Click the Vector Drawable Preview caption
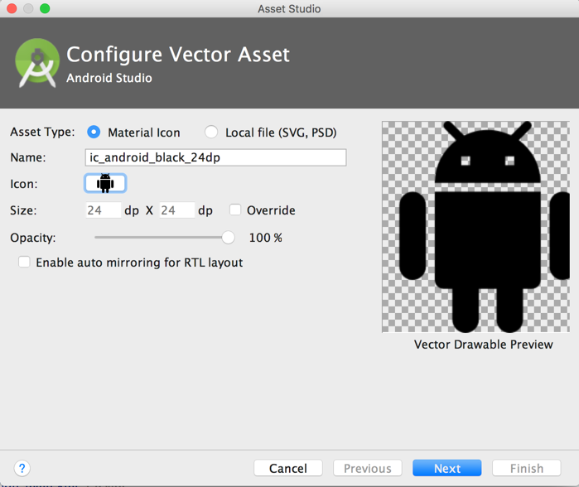This screenshot has height=487, width=579. (x=484, y=345)
